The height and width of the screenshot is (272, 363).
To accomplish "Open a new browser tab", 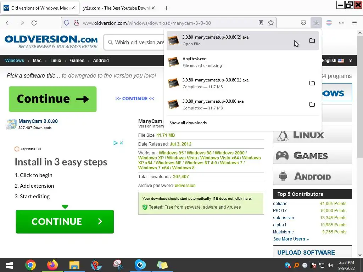I will point(167,8).
